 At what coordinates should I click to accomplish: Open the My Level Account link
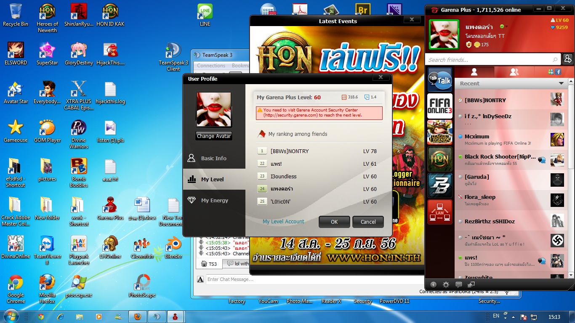[x=283, y=222]
